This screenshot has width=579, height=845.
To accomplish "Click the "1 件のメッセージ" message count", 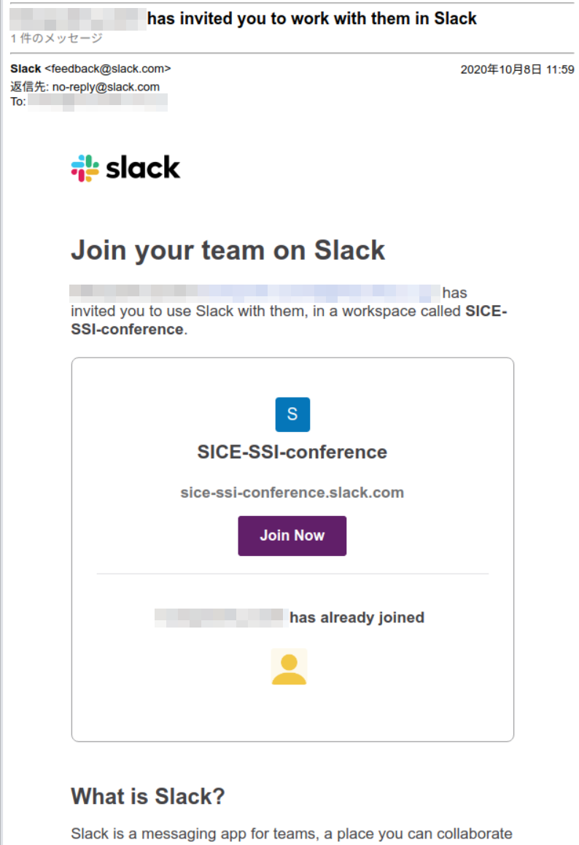I will tap(57, 38).
